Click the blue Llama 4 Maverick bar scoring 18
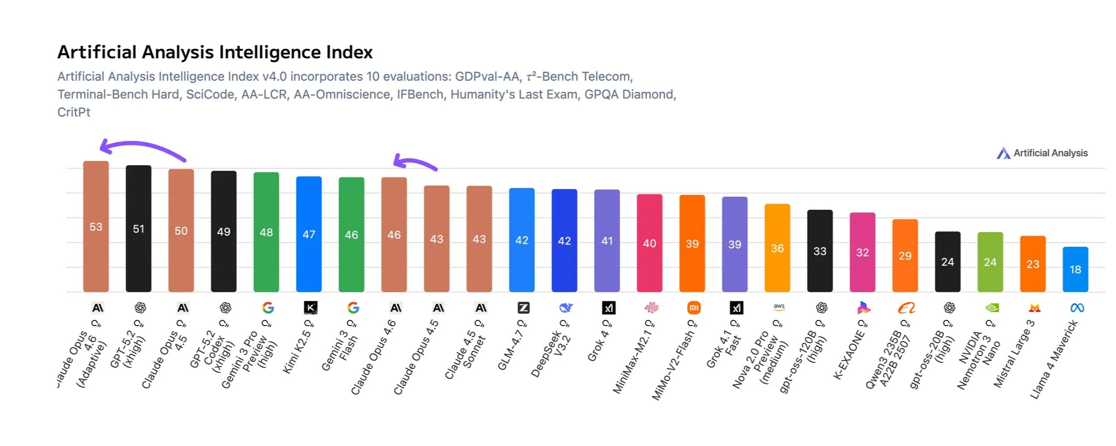Image resolution: width=1116 pixels, height=446 pixels. coord(1075,269)
